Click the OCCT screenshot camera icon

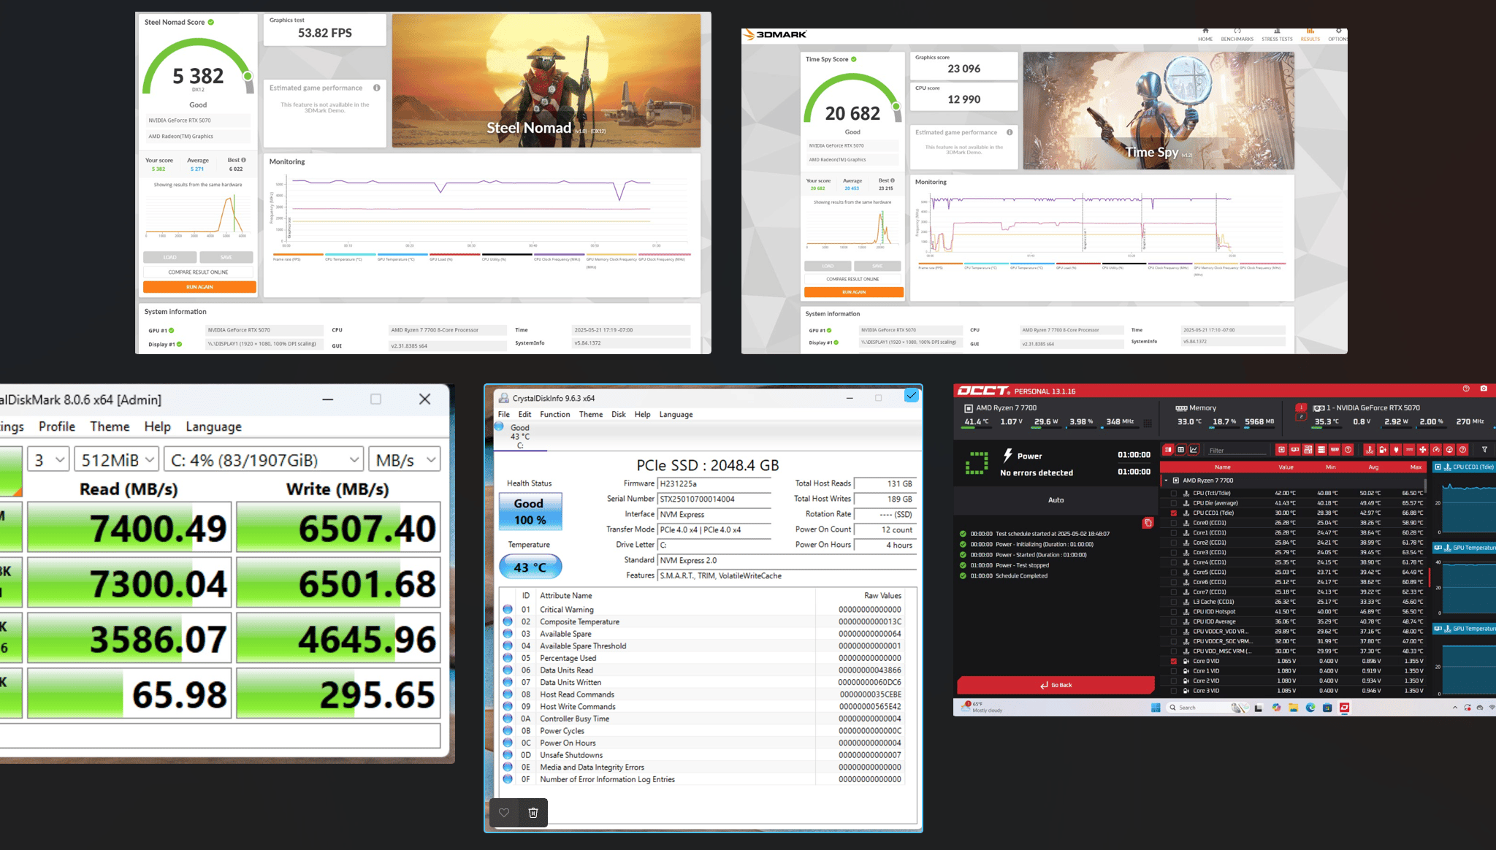tap(1484, 388)
